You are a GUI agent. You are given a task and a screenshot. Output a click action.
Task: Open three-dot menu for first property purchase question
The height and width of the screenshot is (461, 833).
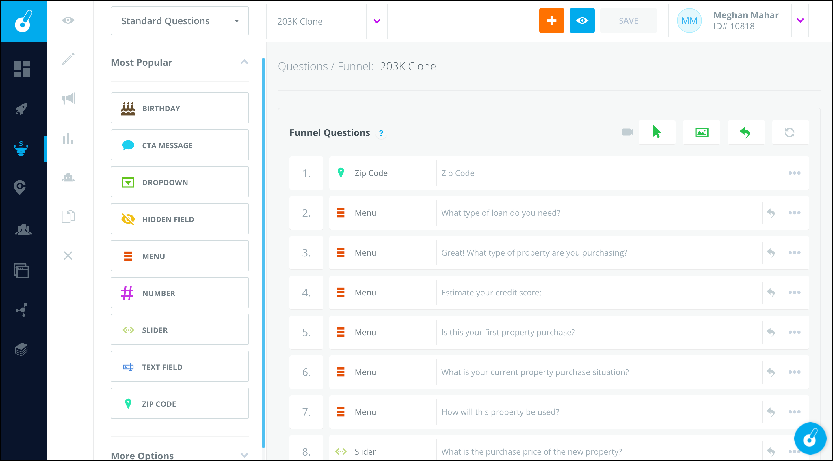click(x=794, y=332)
